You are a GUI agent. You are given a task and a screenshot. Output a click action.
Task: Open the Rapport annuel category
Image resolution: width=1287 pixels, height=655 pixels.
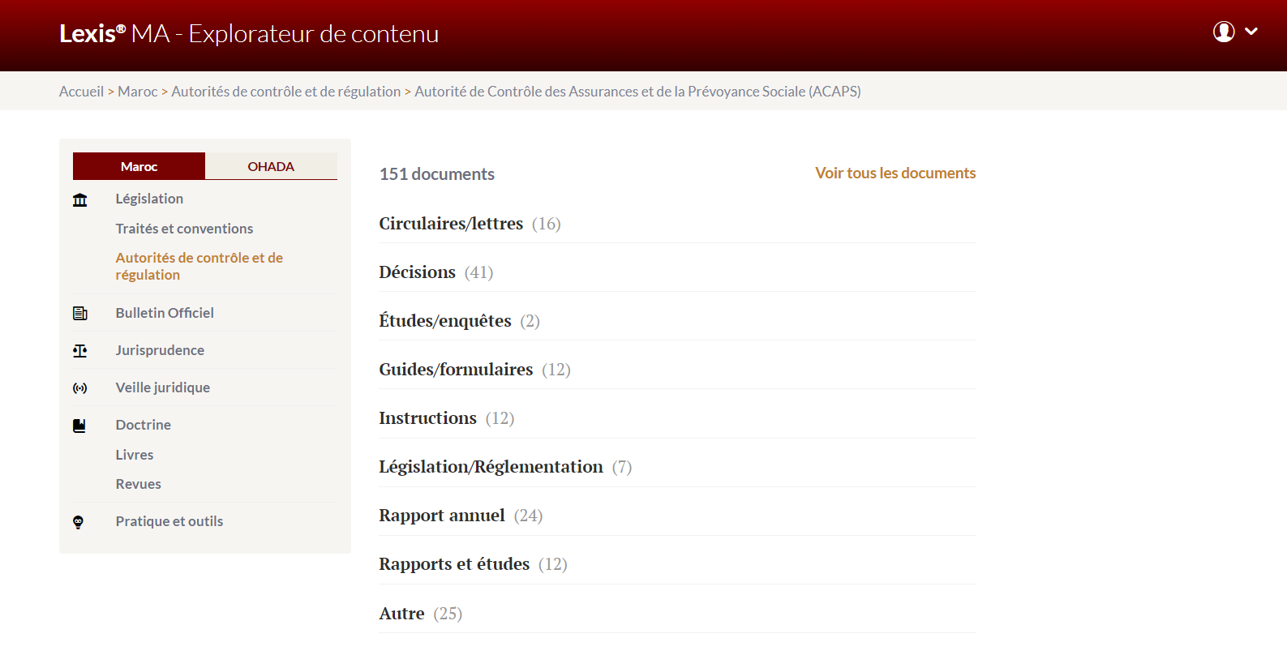click(x=677, y=516)
